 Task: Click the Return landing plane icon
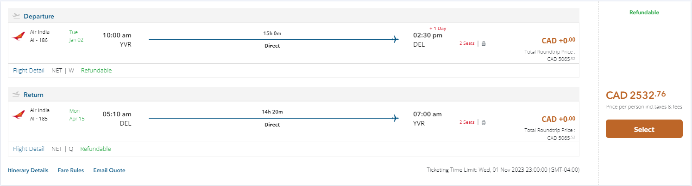17,95
